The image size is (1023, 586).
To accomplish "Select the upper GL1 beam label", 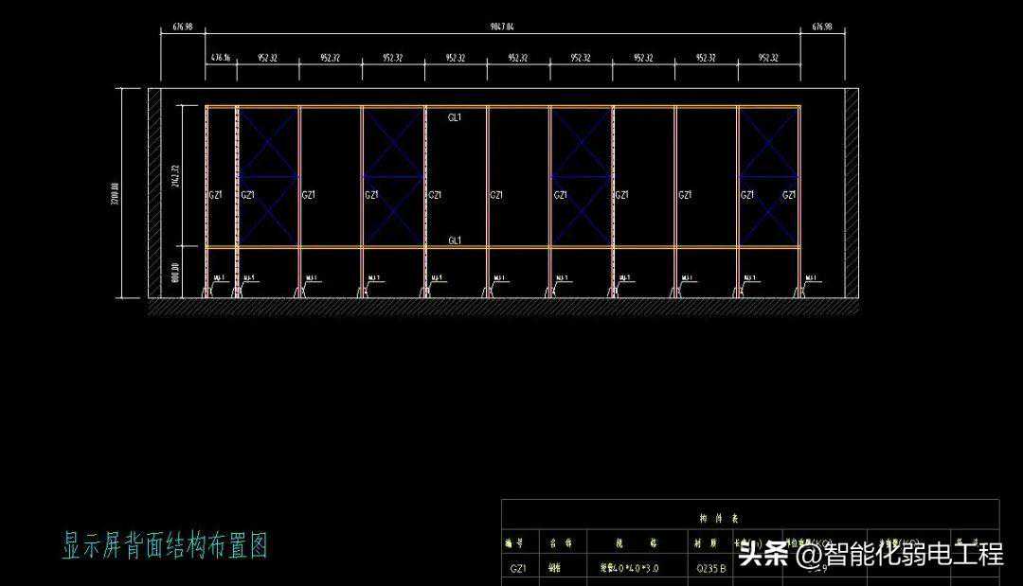I will pyautogui.click(x=456, y=117).
